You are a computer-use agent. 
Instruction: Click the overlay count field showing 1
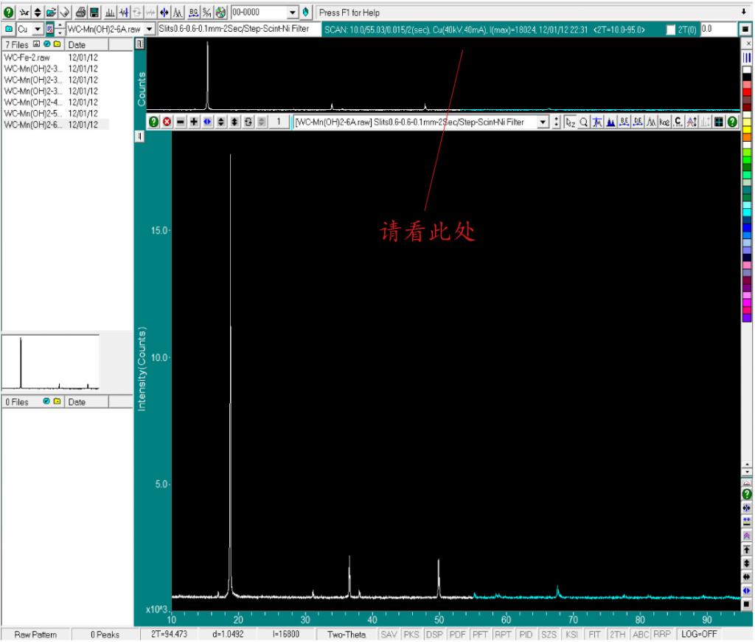pyautogui.click(x=278, y=122)
